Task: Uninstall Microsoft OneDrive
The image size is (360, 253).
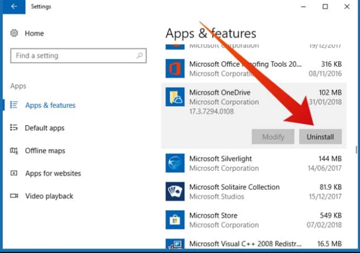Action: coord(320,137)
